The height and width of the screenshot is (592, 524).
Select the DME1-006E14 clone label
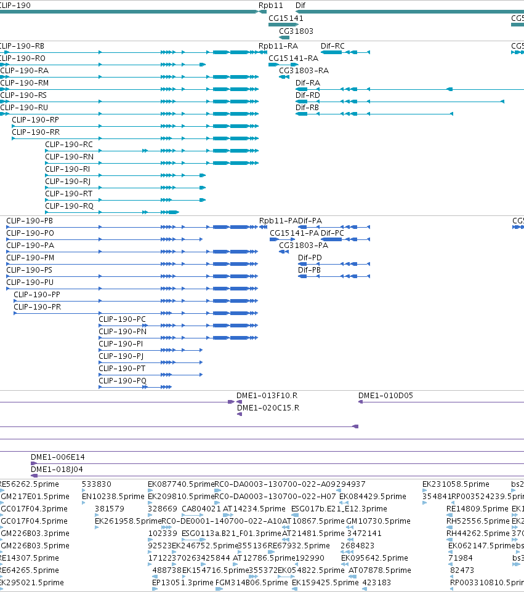pos(58,457)
